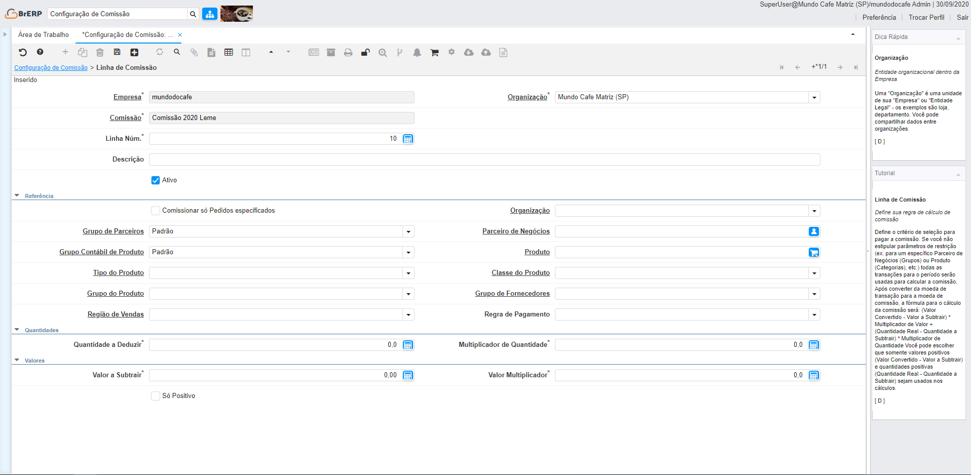Switch to Área de Trabalho tab
The image size is (971, 475).
[44, 35]
